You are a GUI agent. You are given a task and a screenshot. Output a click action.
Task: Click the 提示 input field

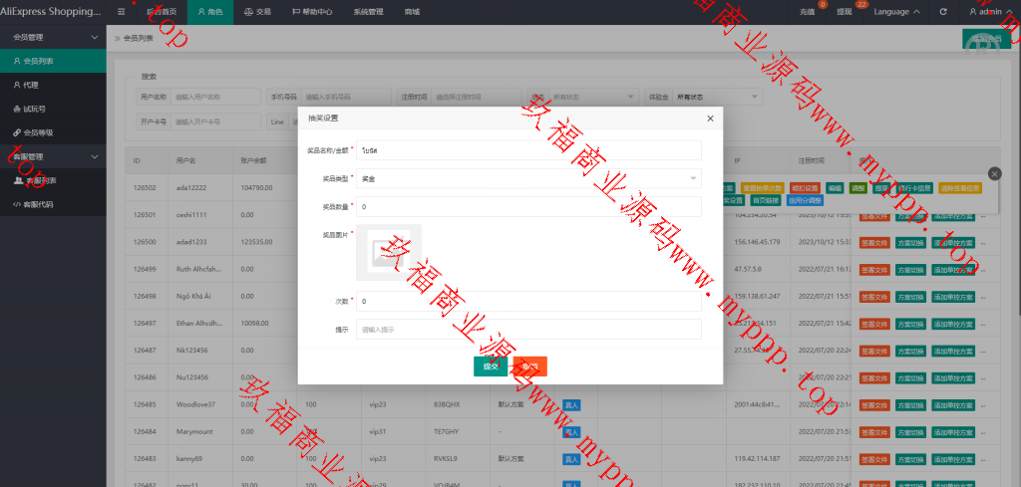point(528,330)
